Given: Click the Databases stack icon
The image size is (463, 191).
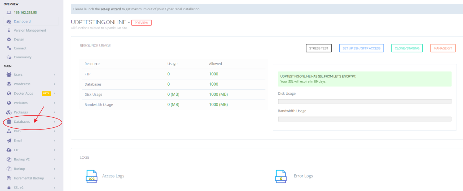Looking at the screenshot, I should click(9, 122).
